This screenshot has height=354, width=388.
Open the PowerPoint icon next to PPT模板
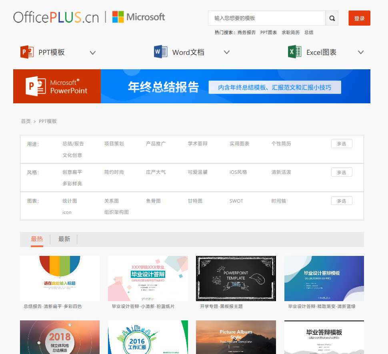coord(27,52)
